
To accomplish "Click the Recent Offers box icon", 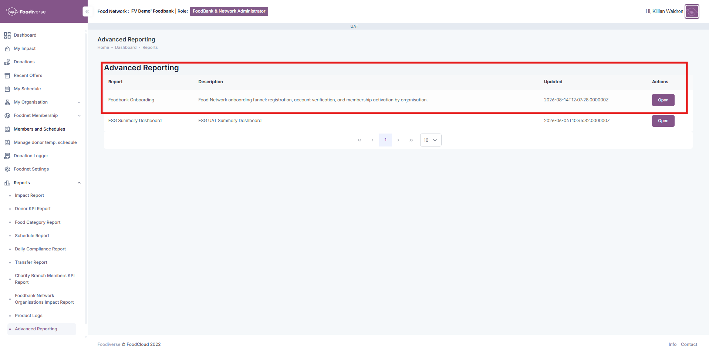I will [x=7, y=75].
